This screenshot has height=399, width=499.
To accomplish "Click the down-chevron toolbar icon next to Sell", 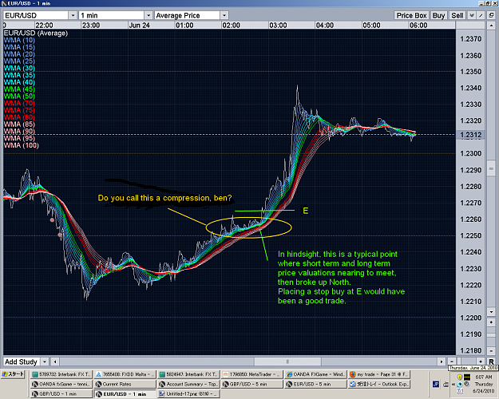I will tap(472, 15).
